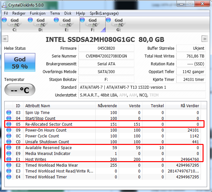This screenshot has height=192, width=212.
Task: Click the temperature -- °C indicator
Action: click(x=20, y=90)
